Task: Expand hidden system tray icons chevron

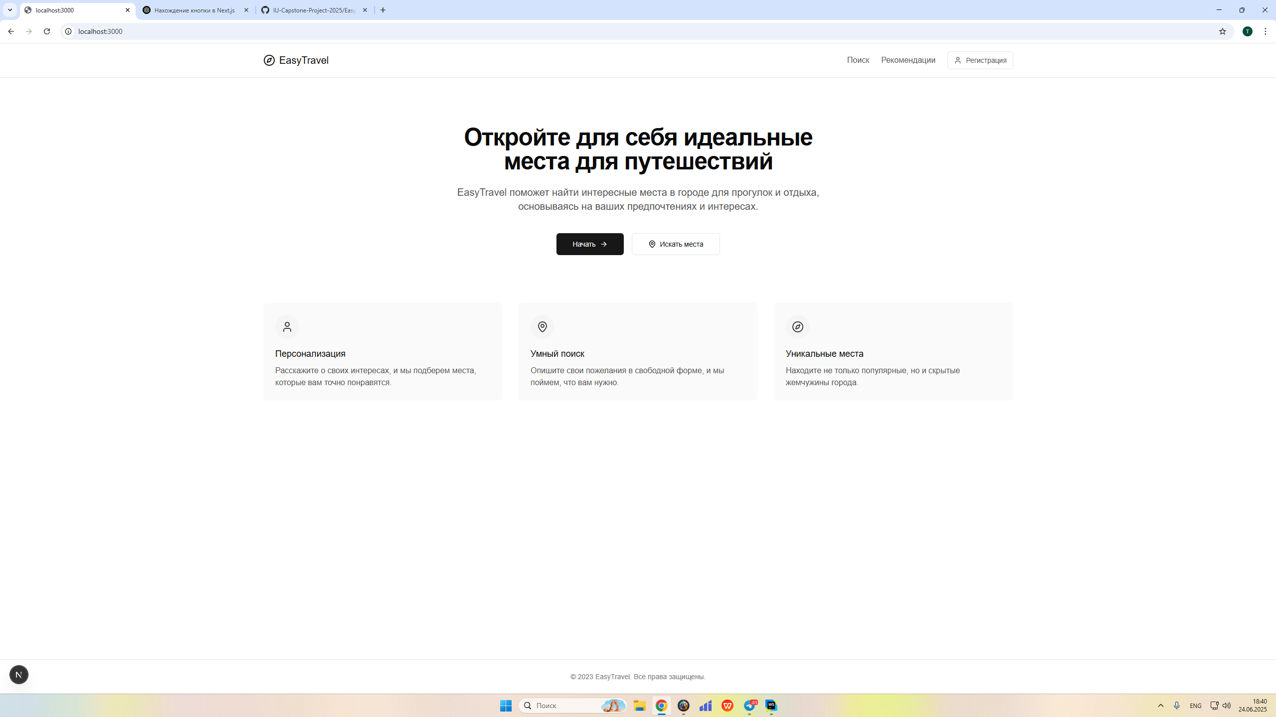Action: (x=1160, y=706)
